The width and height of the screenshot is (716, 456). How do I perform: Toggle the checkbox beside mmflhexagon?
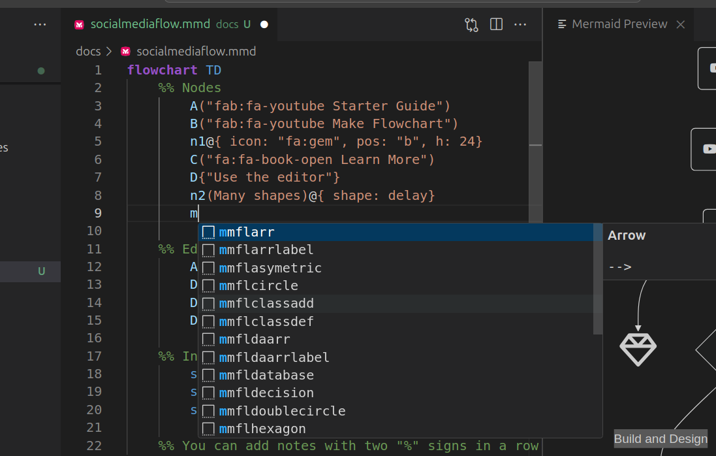(208, 429)
